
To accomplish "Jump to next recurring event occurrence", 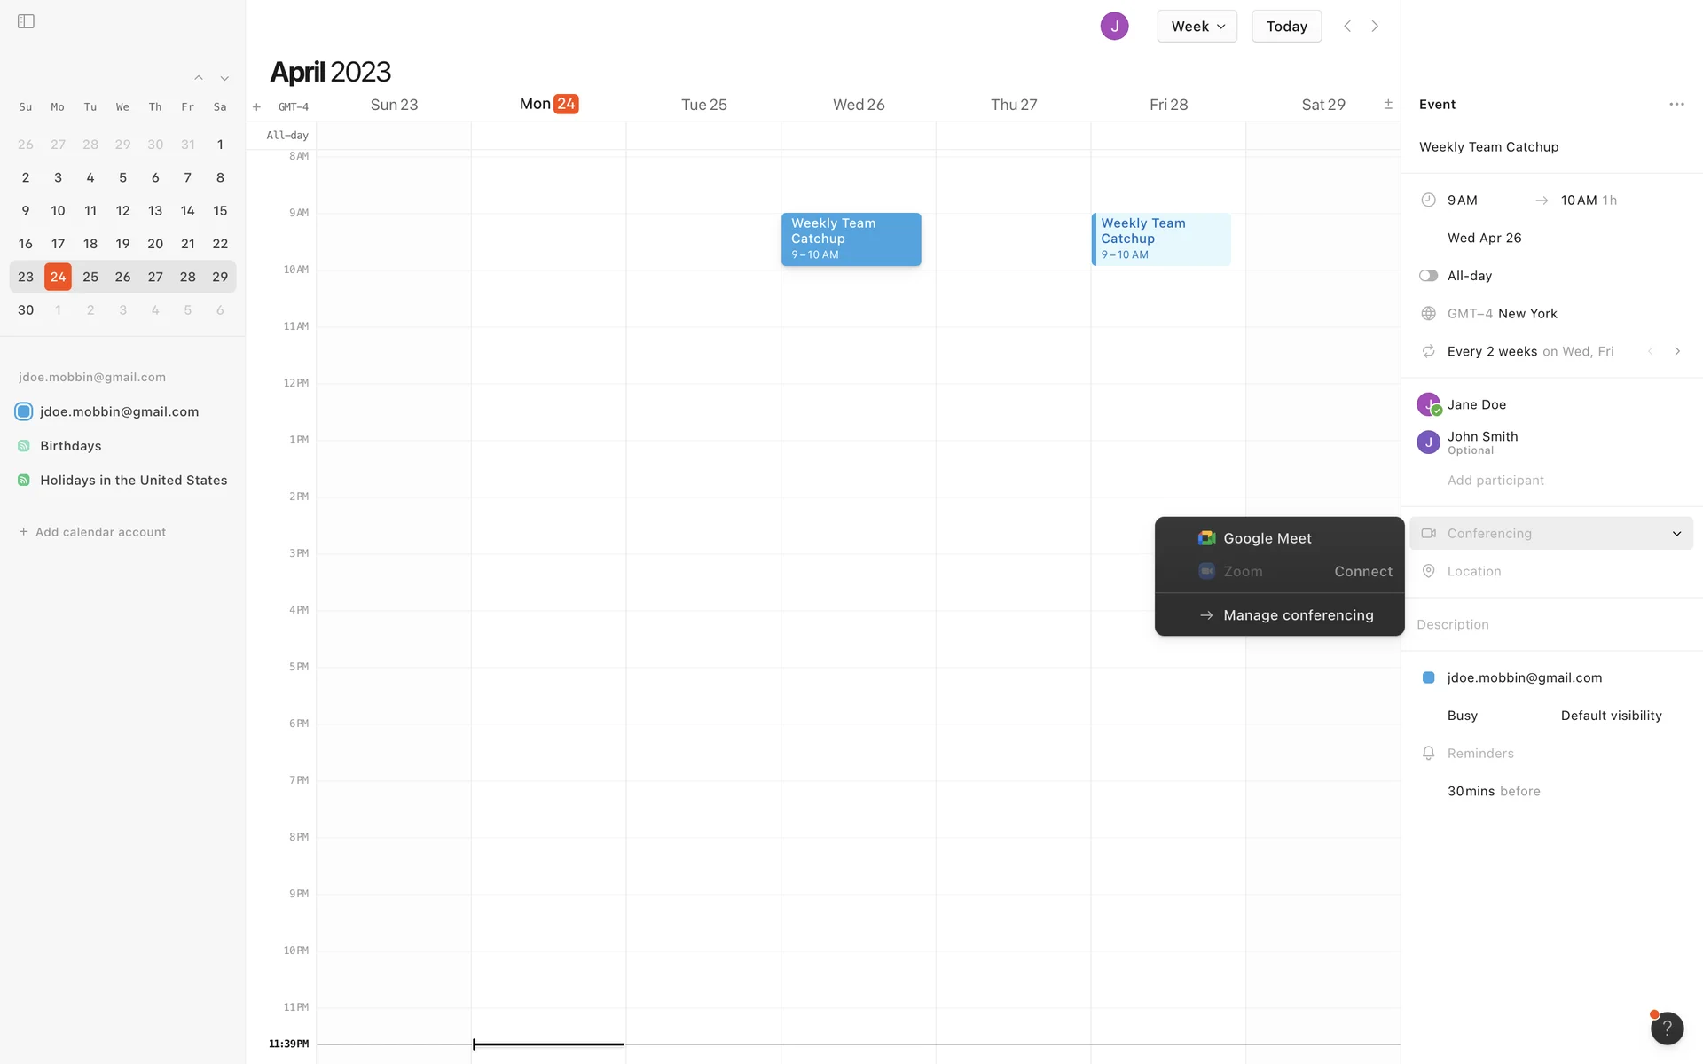I will point(1676,351).
